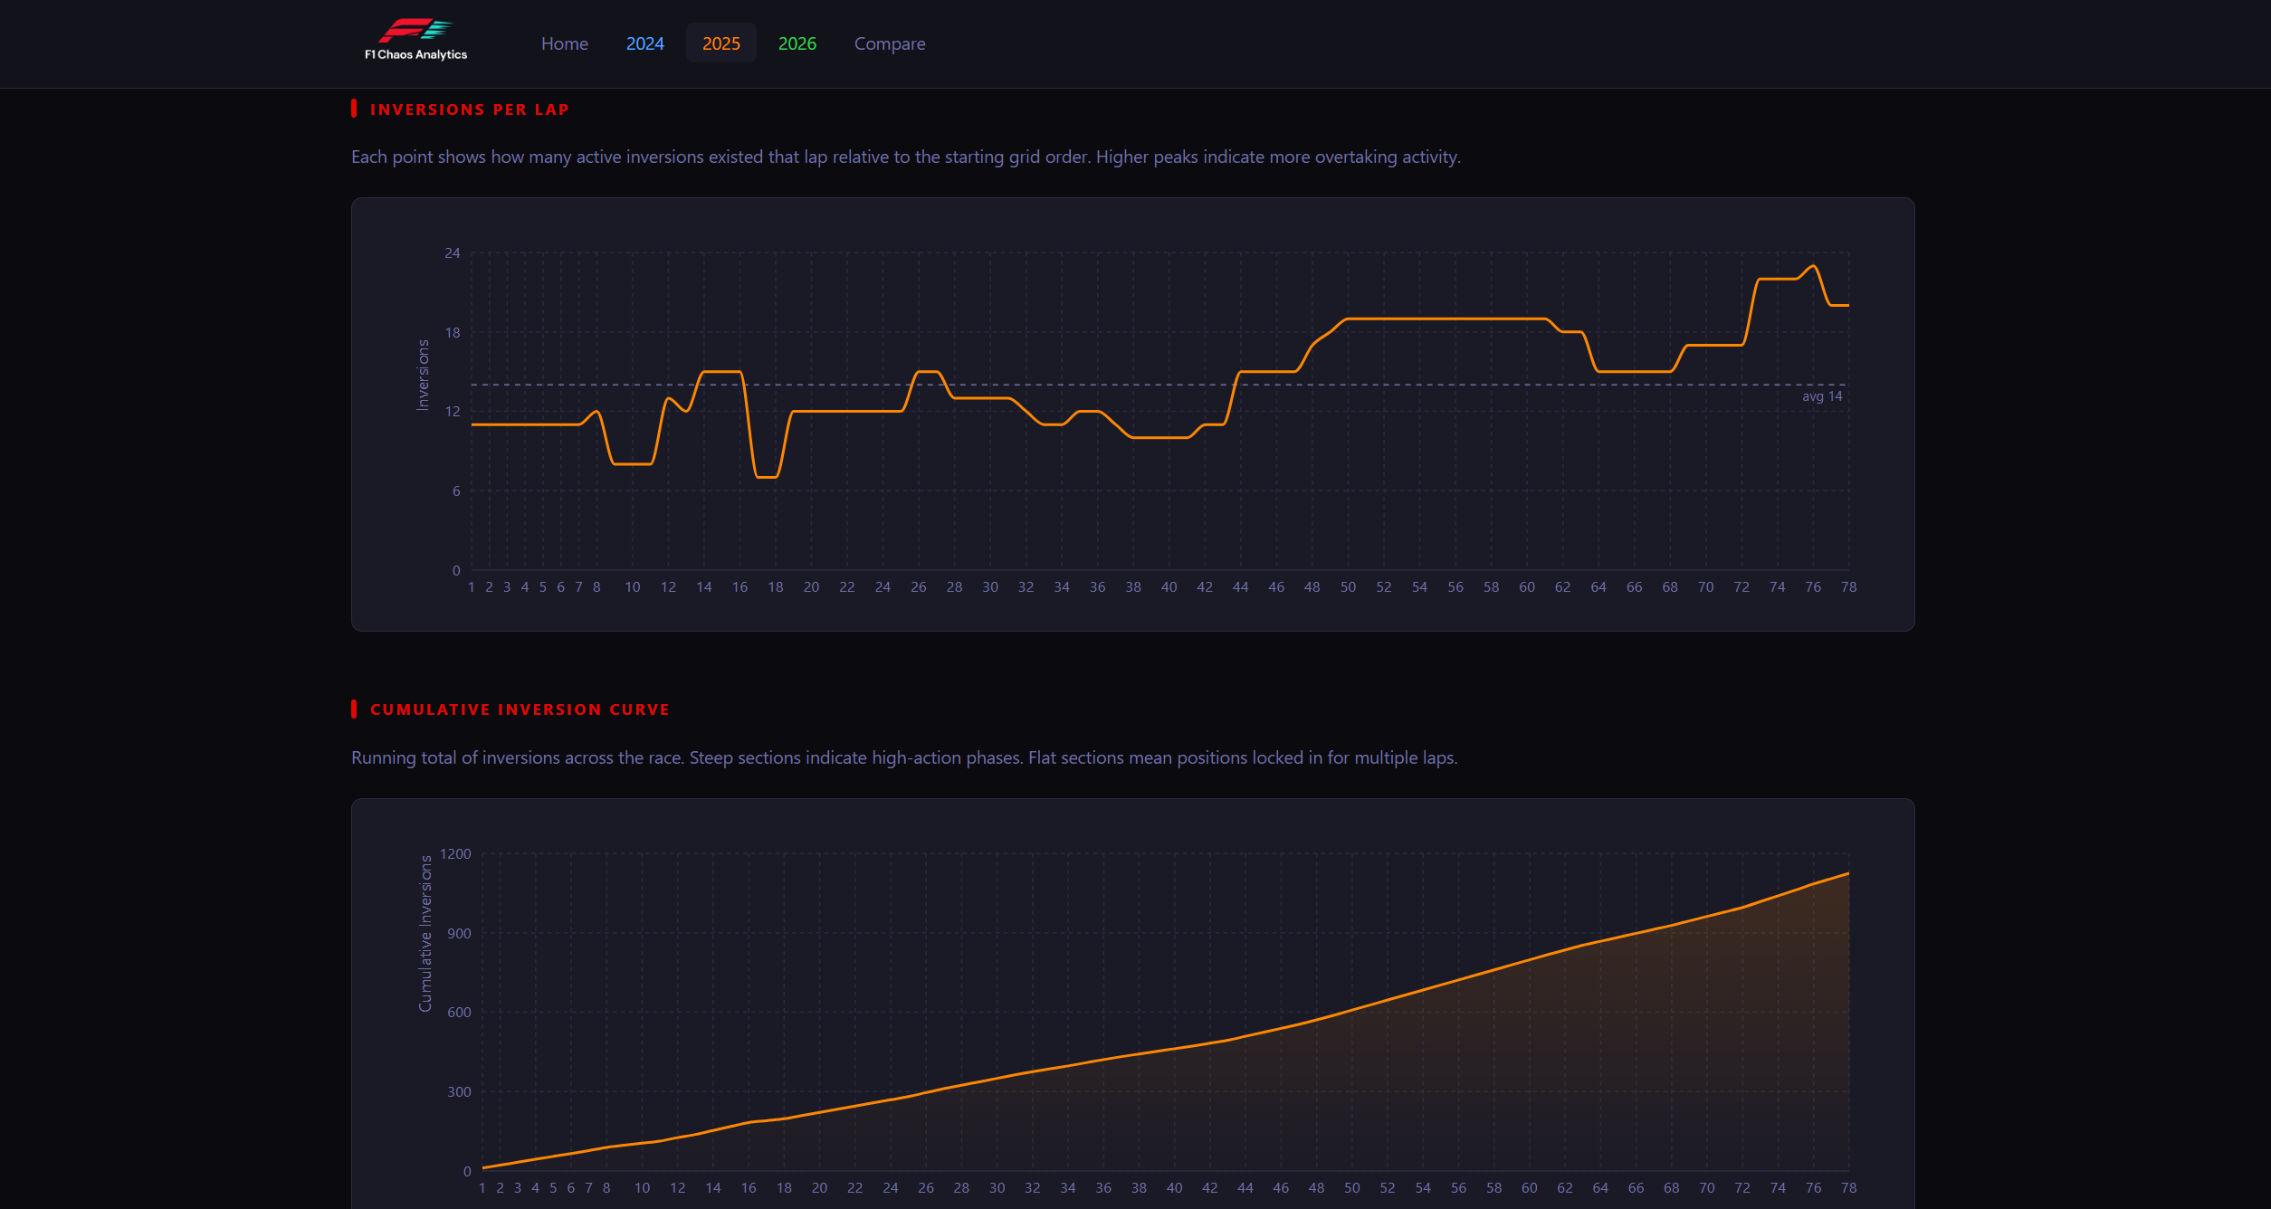Viewport: 2271px width, 1209px height.
Task: Click the Cumulative Inversion Curve heading
Action: [520, 709]
